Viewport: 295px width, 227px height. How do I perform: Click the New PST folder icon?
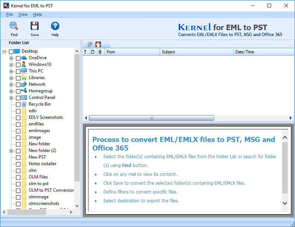pos(24,157)
